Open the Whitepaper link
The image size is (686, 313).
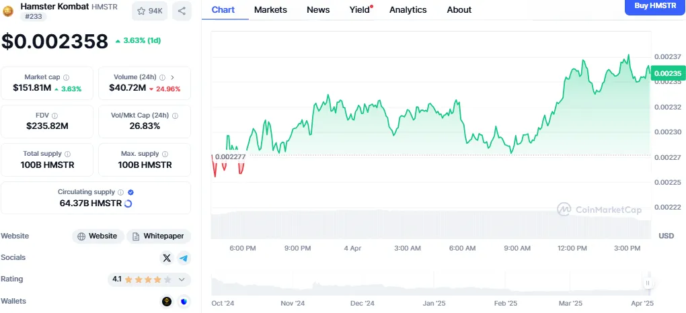[x=159, y=236]
